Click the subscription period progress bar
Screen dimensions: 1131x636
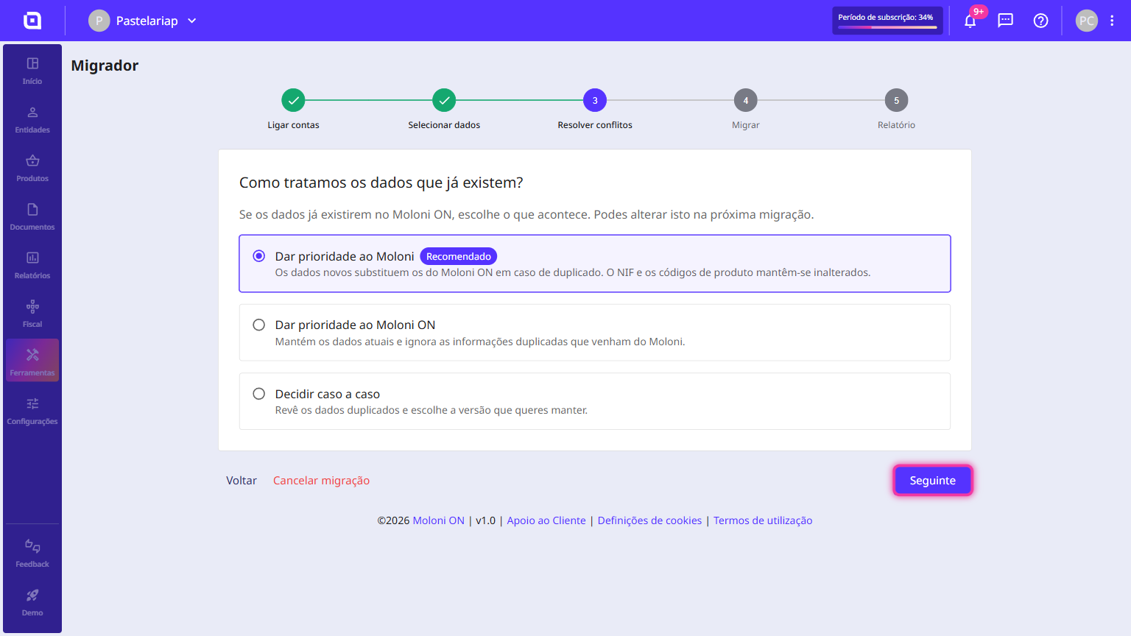click(887, 27)
